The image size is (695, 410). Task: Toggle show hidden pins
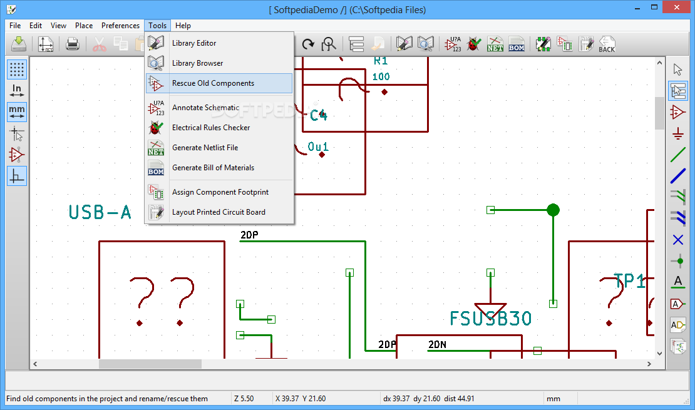coord(17,155)
